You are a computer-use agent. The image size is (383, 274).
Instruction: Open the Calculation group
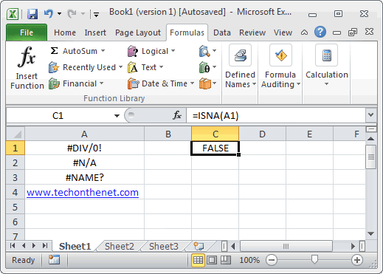pyautogui.click(x=327, y=66)
